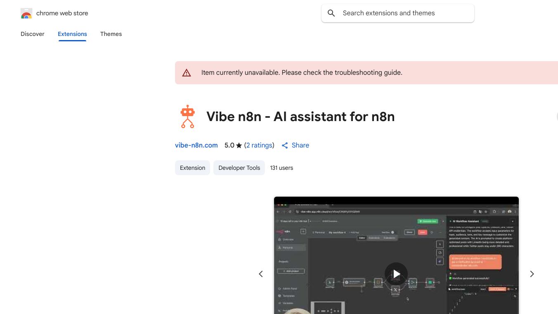Click the orange Vibe n8n robot logo
Viewport: 558px width, 314px height.
tap(188, 117)
